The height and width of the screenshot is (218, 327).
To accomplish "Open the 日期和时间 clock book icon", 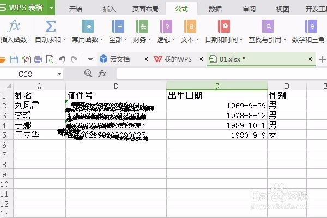I will tap(224, 26).
